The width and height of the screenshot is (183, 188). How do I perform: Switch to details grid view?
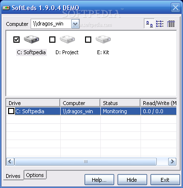(x=171, y=24)
